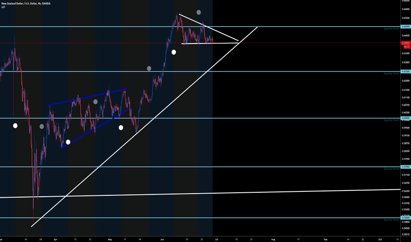Select the highlighted 0.55000 price label
Viewport: 411px width, 242px height.
point(406,217)
